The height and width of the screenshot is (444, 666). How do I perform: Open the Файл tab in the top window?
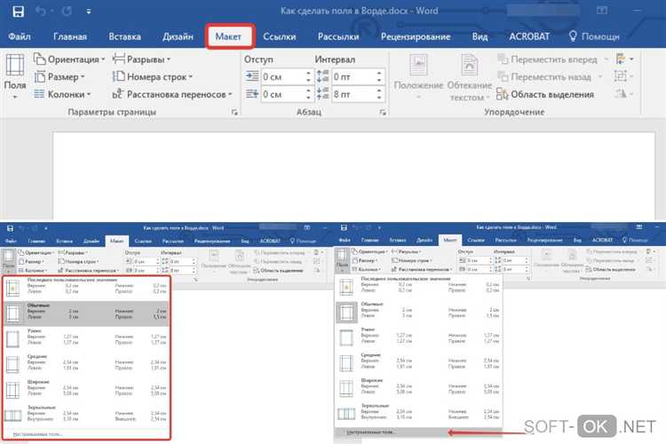point(20,37)
